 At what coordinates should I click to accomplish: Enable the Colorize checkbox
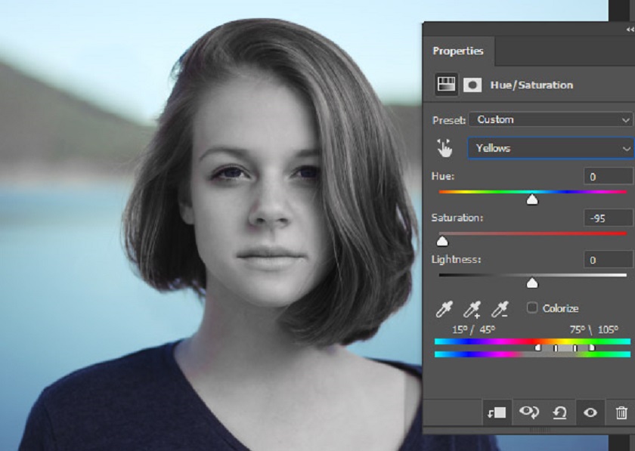[x=532, y=307]
